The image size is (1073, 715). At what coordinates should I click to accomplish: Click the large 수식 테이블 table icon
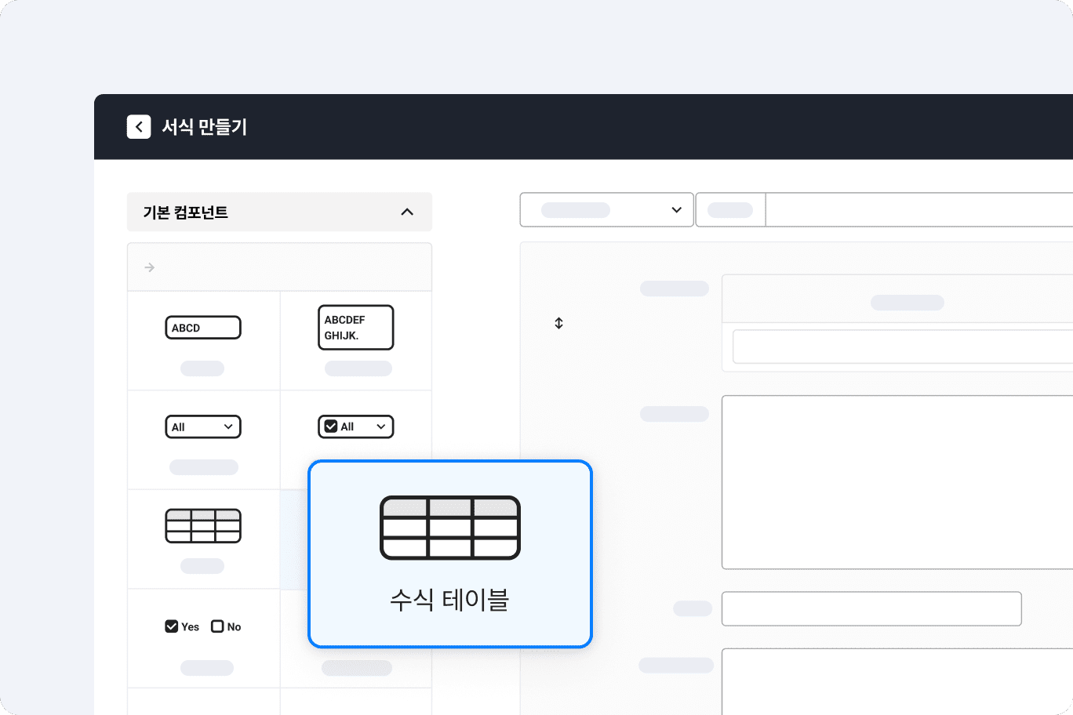coord(450,528)
